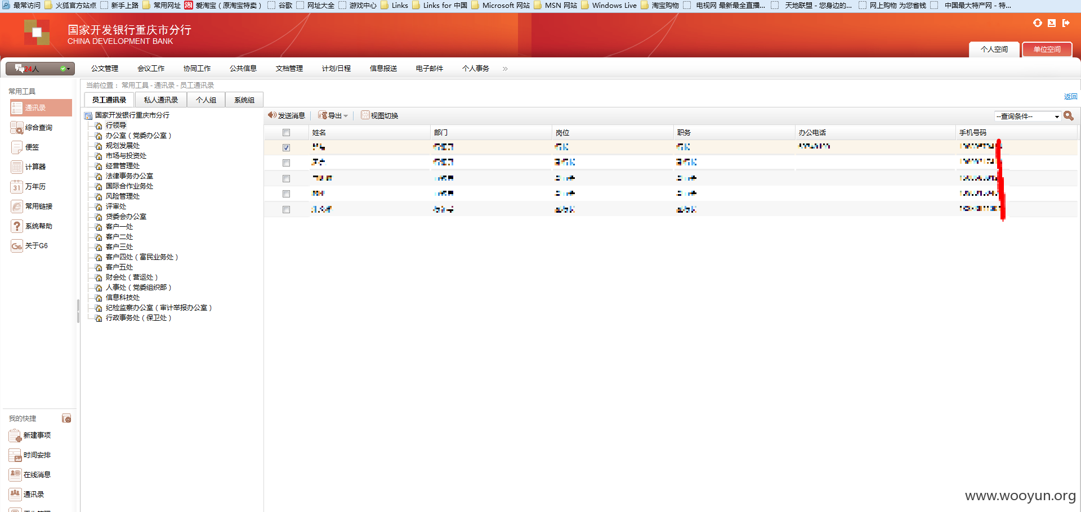1081x512 pixels.
Task: Select 风险管理处 department
Action: click(x=123, y=196)
